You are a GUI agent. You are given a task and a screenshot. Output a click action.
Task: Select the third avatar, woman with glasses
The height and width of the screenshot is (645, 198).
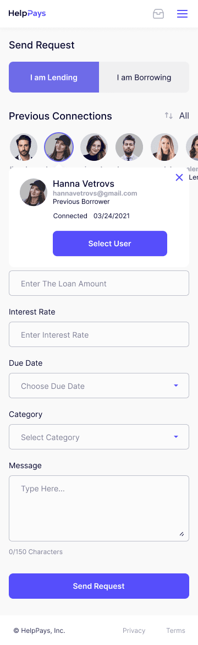point(94,147)
